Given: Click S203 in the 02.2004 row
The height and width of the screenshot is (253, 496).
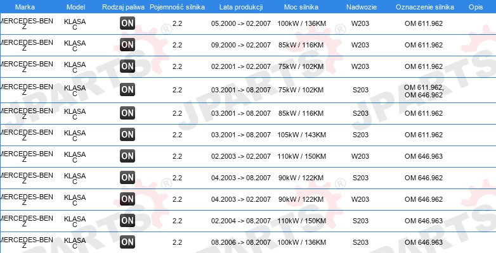Looking at the screenshot, I should 361,221.
